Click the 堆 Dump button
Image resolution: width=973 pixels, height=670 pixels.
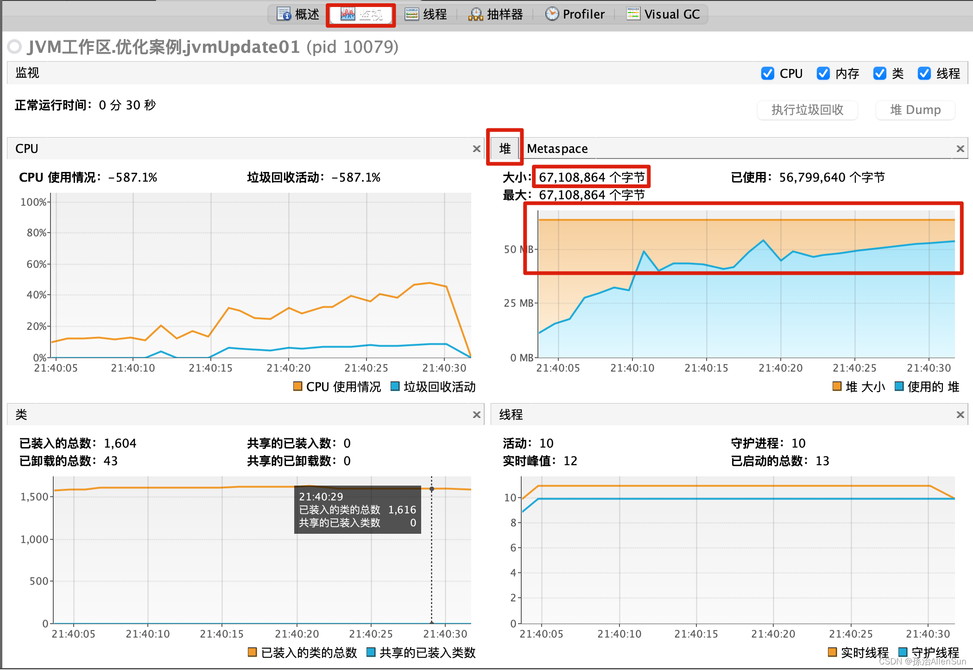[x=915, y=110]
